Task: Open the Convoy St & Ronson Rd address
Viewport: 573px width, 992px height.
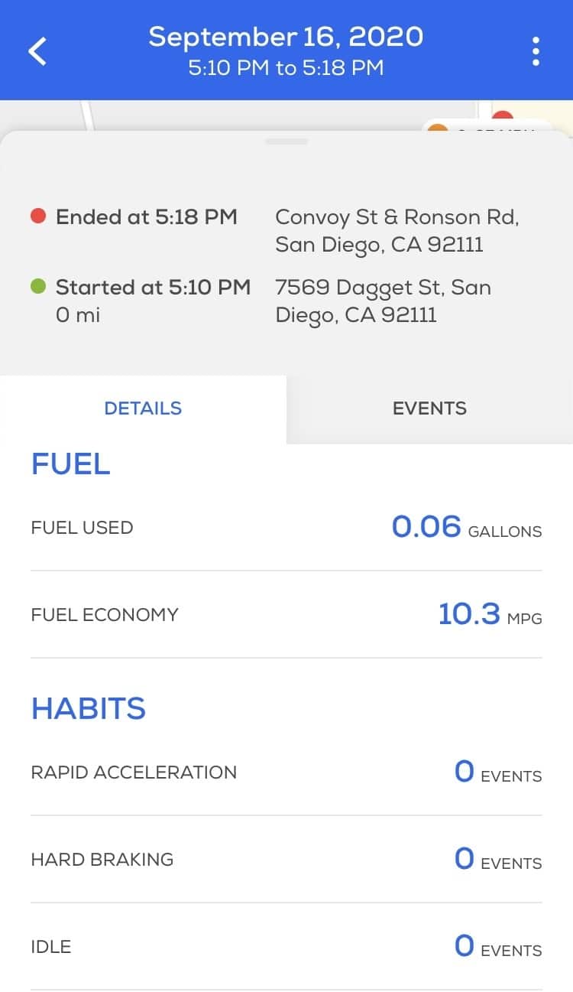Action: (397, 231)
